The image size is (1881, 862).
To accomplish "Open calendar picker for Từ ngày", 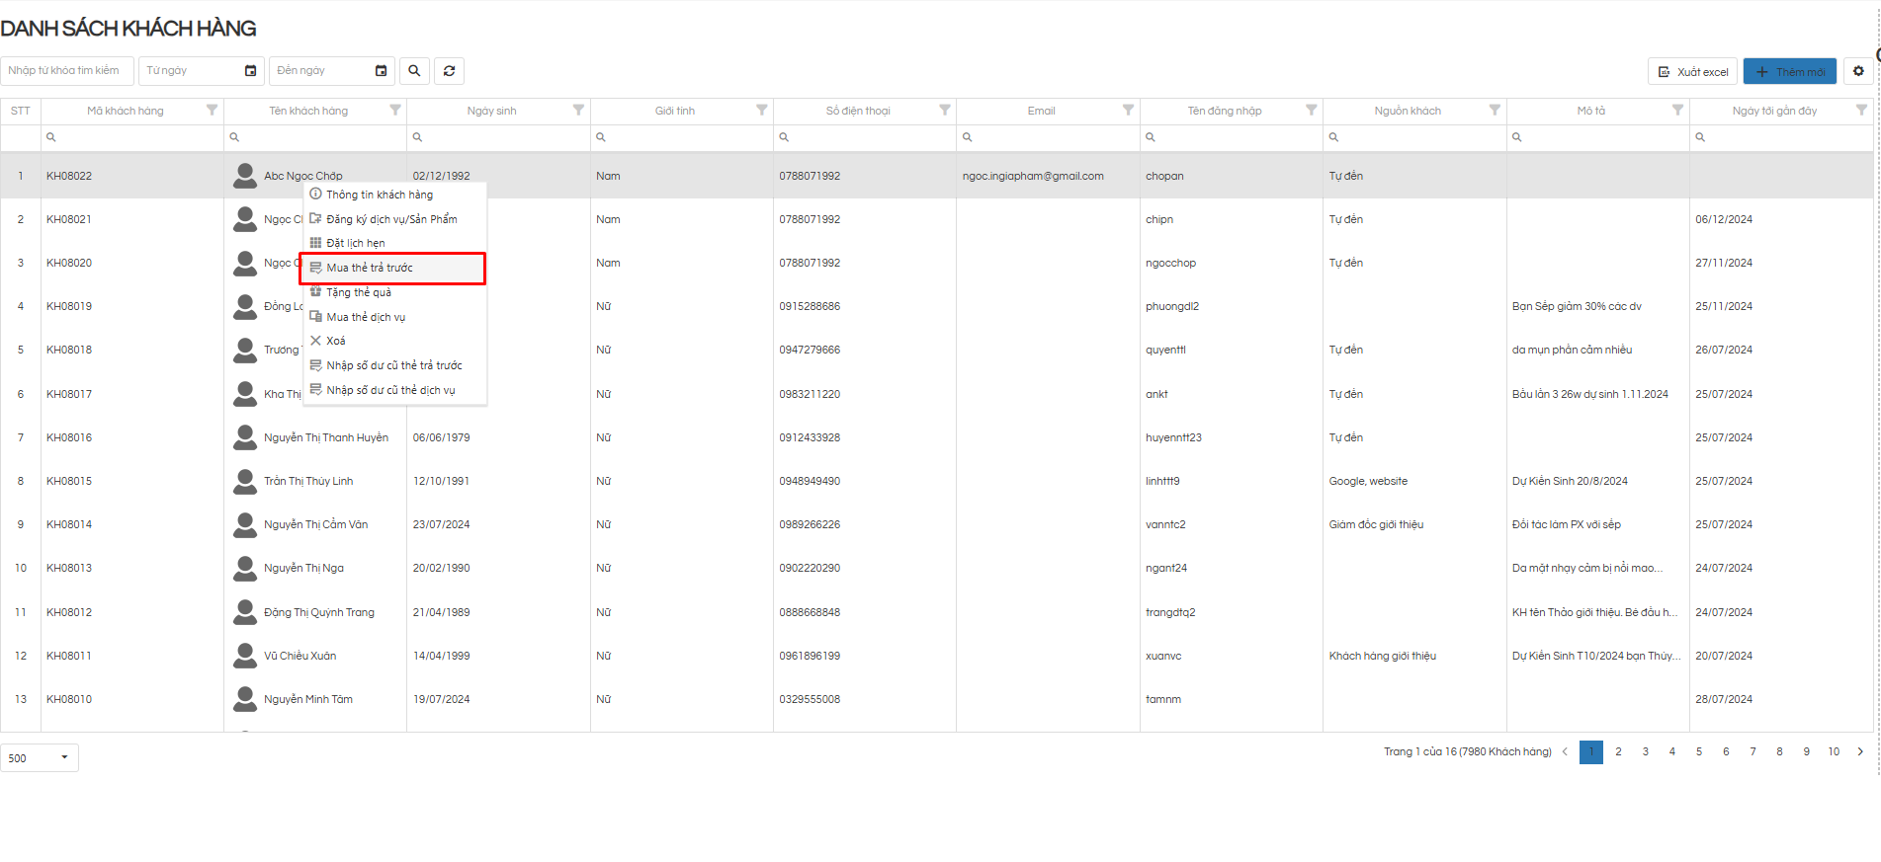I will point(250,71).
